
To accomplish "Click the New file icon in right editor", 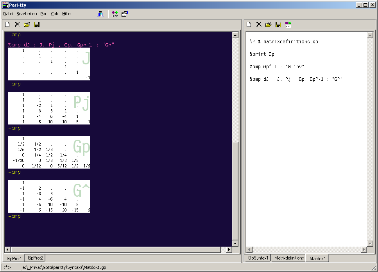I will pos(249,25).
